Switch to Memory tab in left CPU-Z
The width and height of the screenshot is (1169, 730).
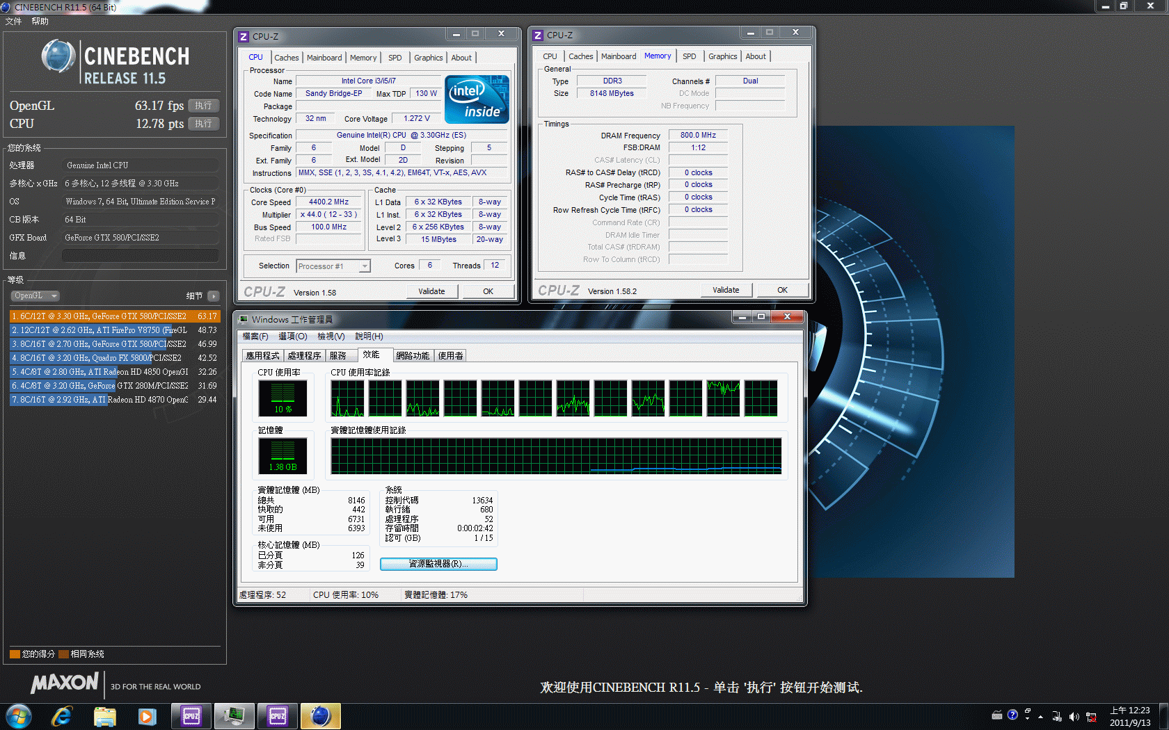[x=363, y=58]
